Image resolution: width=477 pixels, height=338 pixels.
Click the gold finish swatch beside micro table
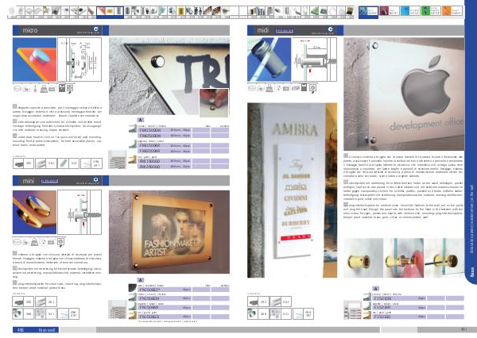click(132, 159)
